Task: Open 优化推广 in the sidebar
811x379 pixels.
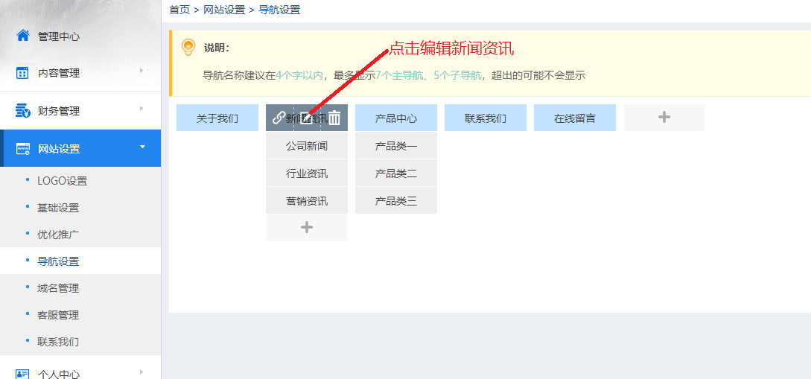Action: [x=58, y=235]
